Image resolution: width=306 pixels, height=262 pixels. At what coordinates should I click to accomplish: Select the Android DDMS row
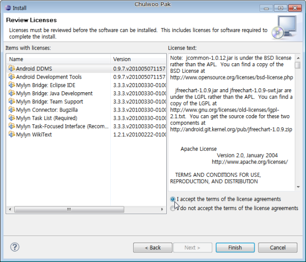coord(86,69)
